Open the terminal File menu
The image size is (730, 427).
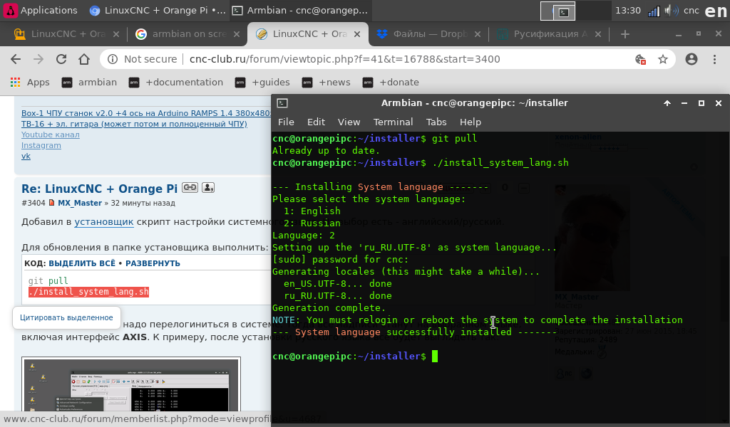click(x=286, y=122)
